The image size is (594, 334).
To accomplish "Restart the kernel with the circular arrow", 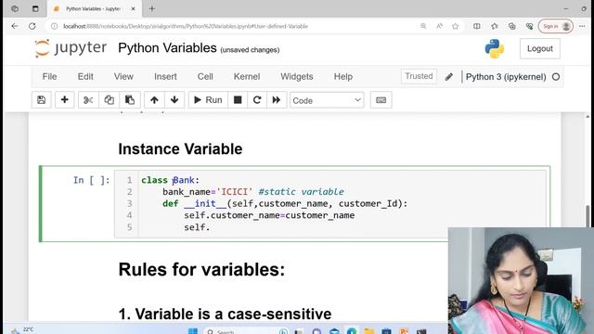I will tap(257, 100).
